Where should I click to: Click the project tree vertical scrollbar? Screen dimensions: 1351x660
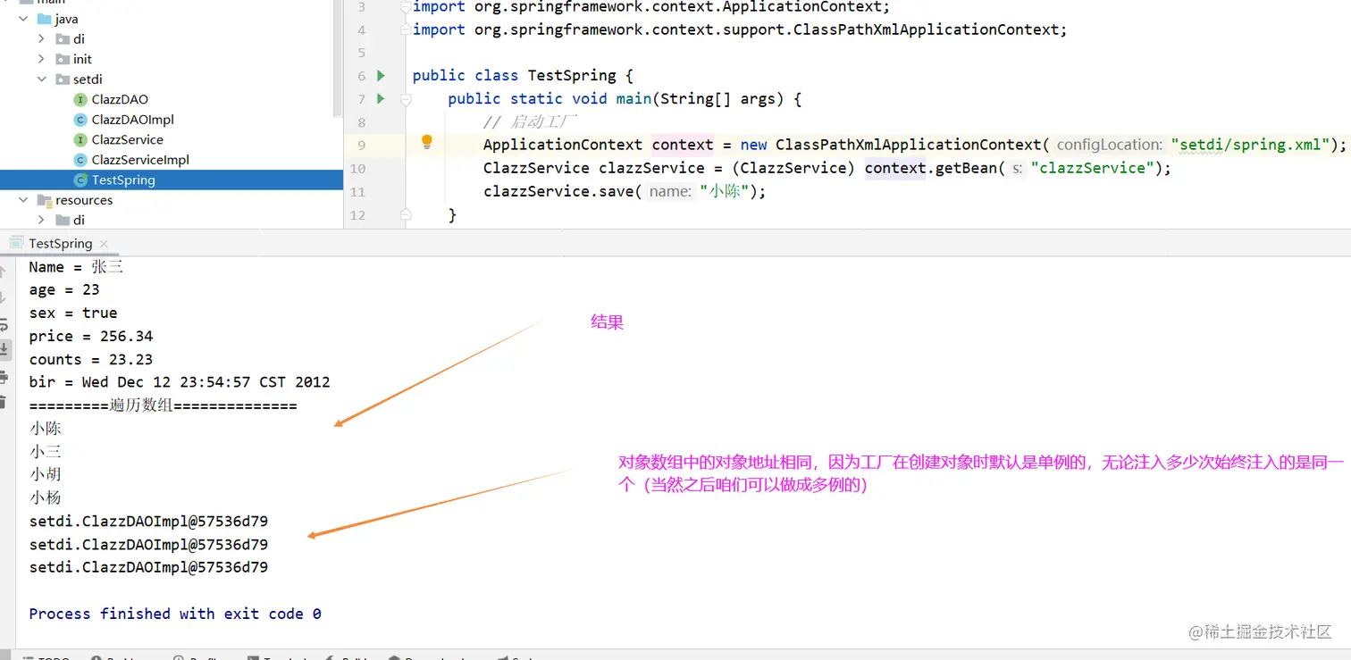[338, 58]
